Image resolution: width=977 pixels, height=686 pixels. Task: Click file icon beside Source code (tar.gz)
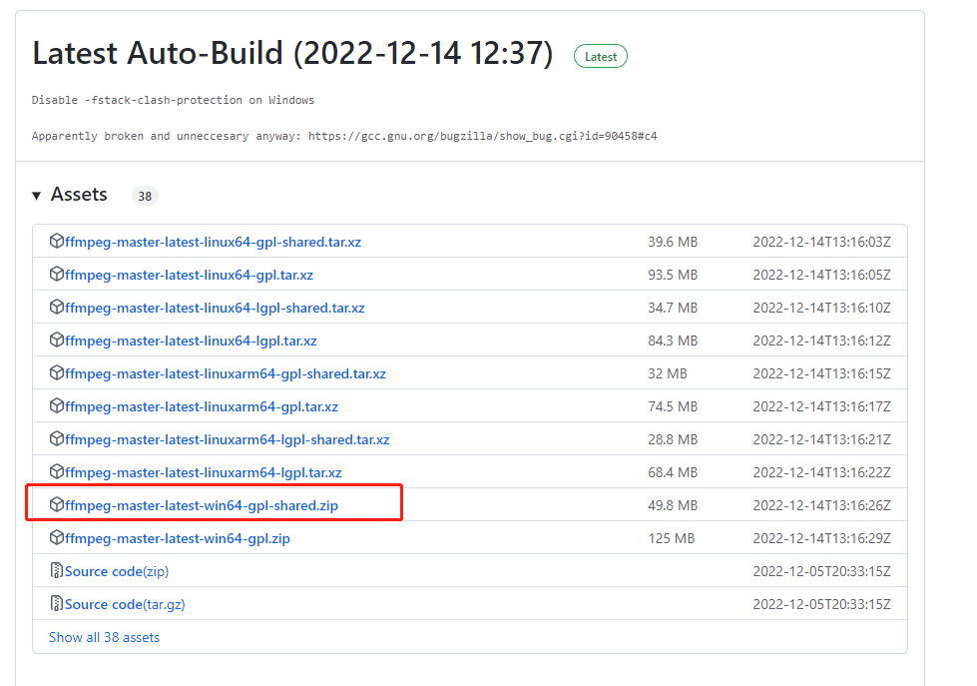57,604
